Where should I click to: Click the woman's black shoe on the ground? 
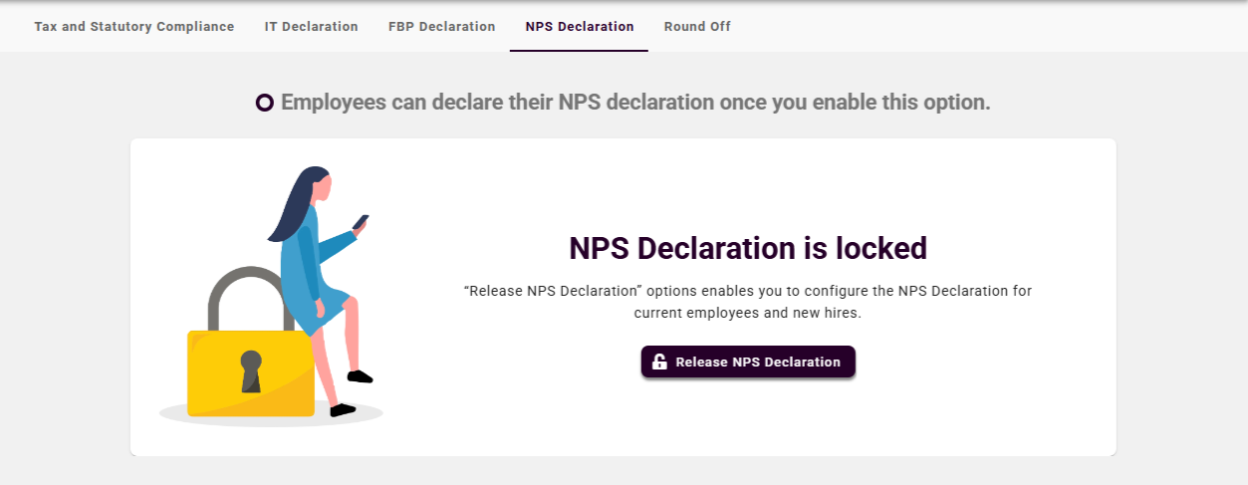(x=343, y=409)
